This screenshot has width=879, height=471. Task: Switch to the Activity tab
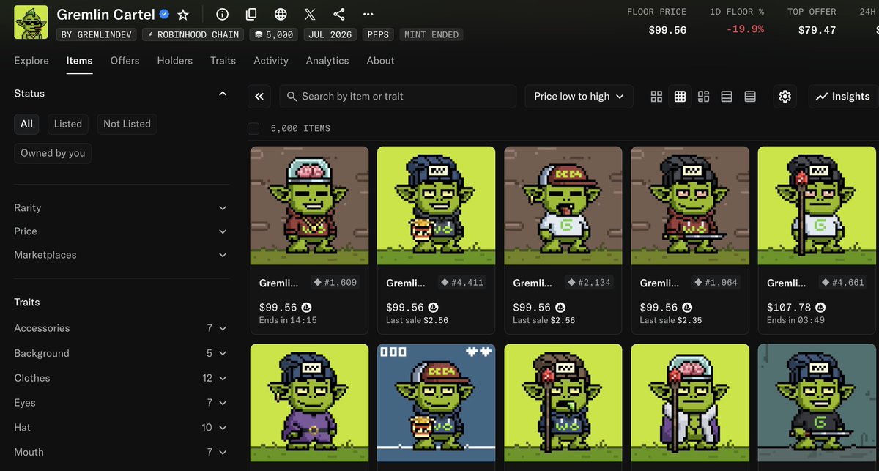(271, 61)
